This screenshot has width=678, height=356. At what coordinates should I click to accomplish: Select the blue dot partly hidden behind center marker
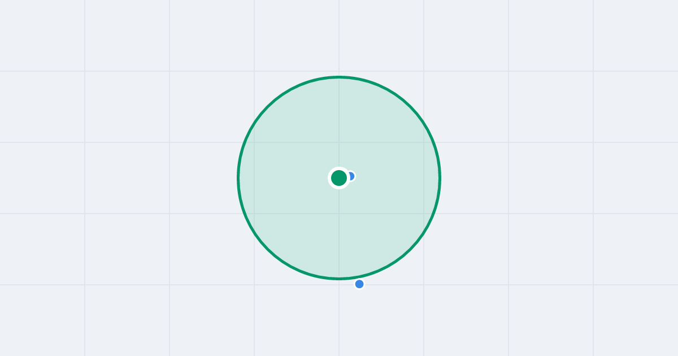point(351,176)
